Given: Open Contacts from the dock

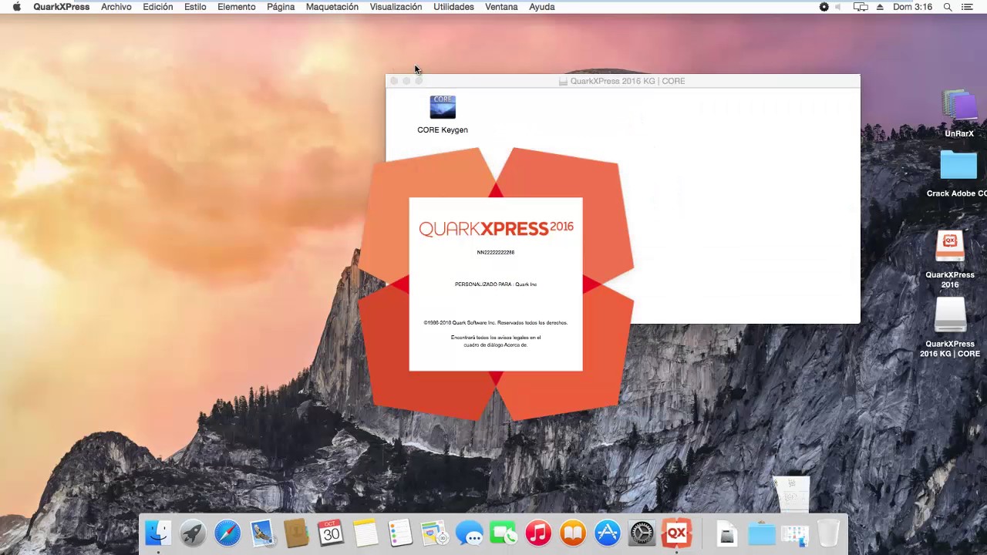Looking at the screenshot, I should 296,533.
